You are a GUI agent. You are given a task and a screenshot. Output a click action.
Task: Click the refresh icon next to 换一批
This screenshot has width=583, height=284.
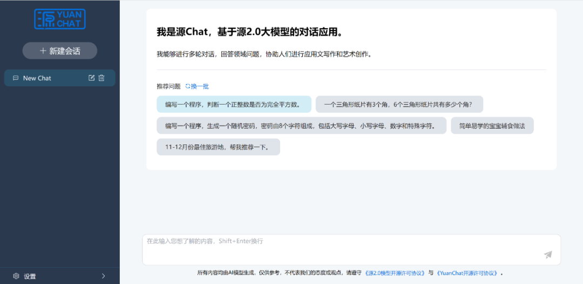tap(188, 87)
